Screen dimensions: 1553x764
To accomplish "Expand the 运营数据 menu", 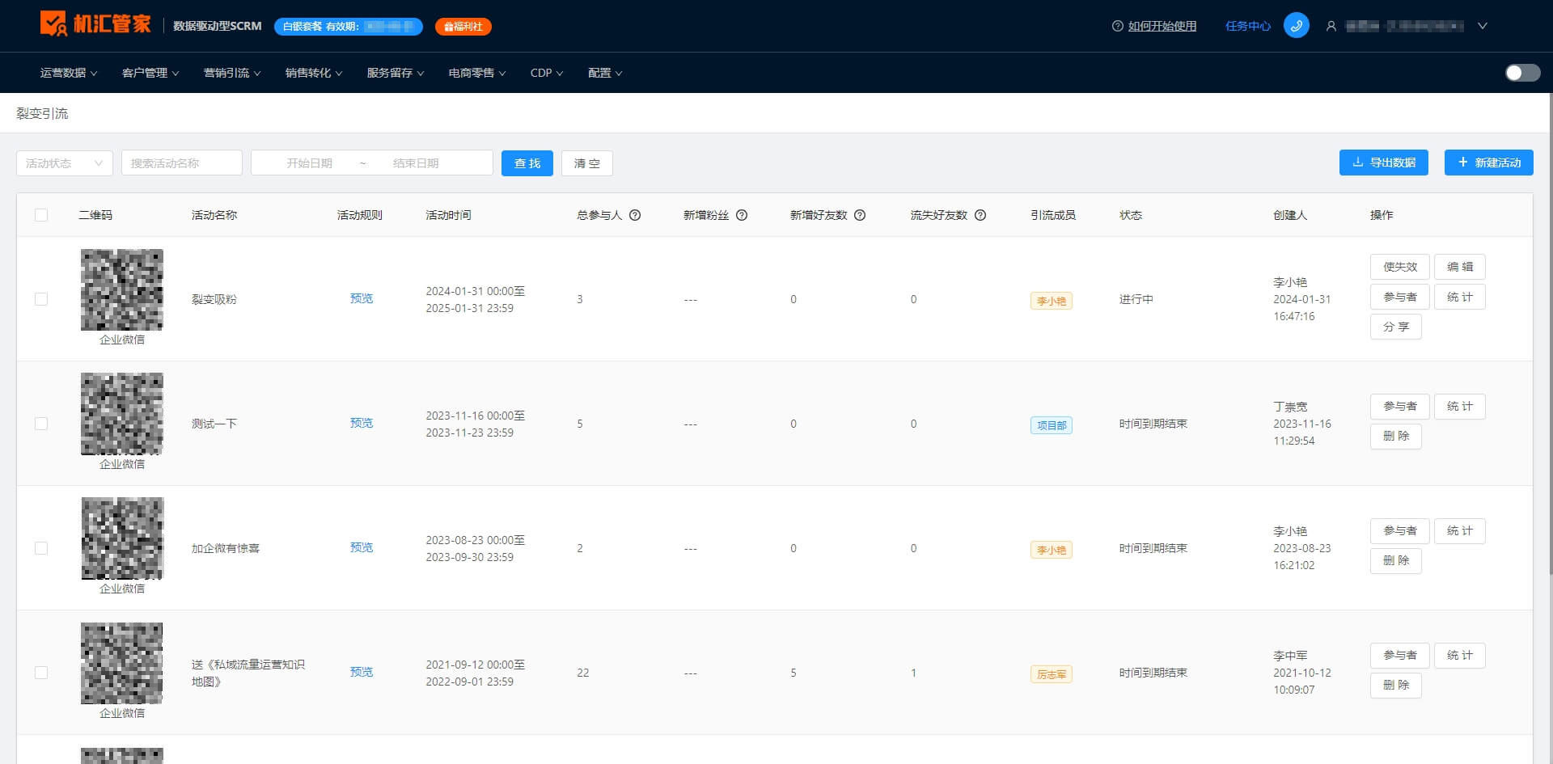I will tap(69, 73).
